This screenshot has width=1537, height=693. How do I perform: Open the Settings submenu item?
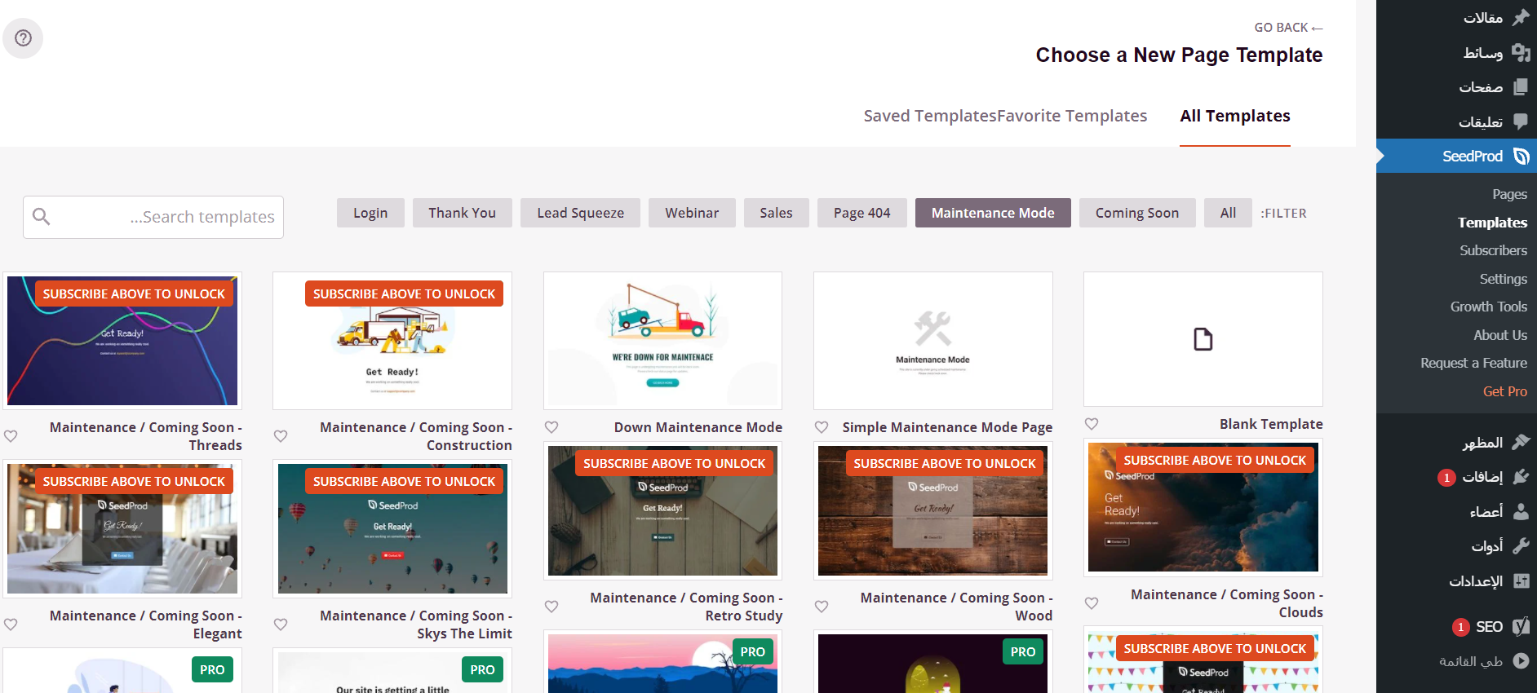pos(1503,279)
